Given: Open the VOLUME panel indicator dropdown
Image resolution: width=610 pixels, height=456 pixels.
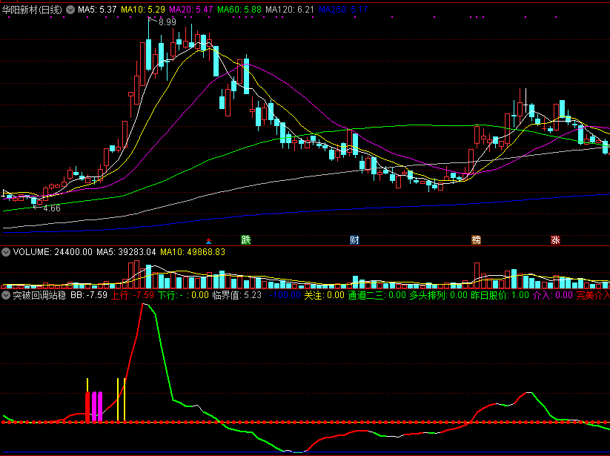Looking at the screenshot, I should (x=6, y=252).
